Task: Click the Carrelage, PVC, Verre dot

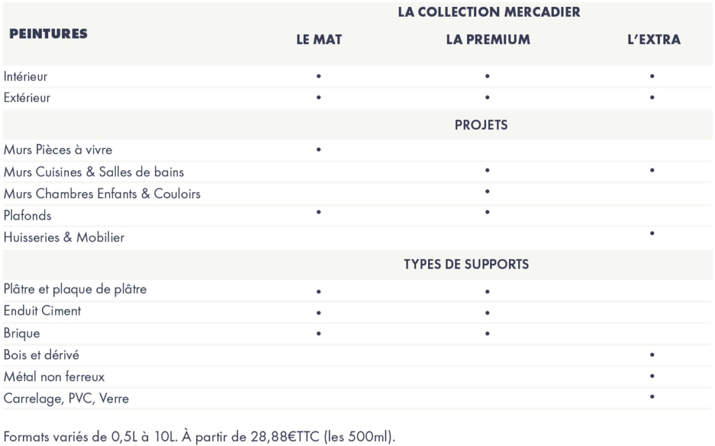Action: [652, 396]
